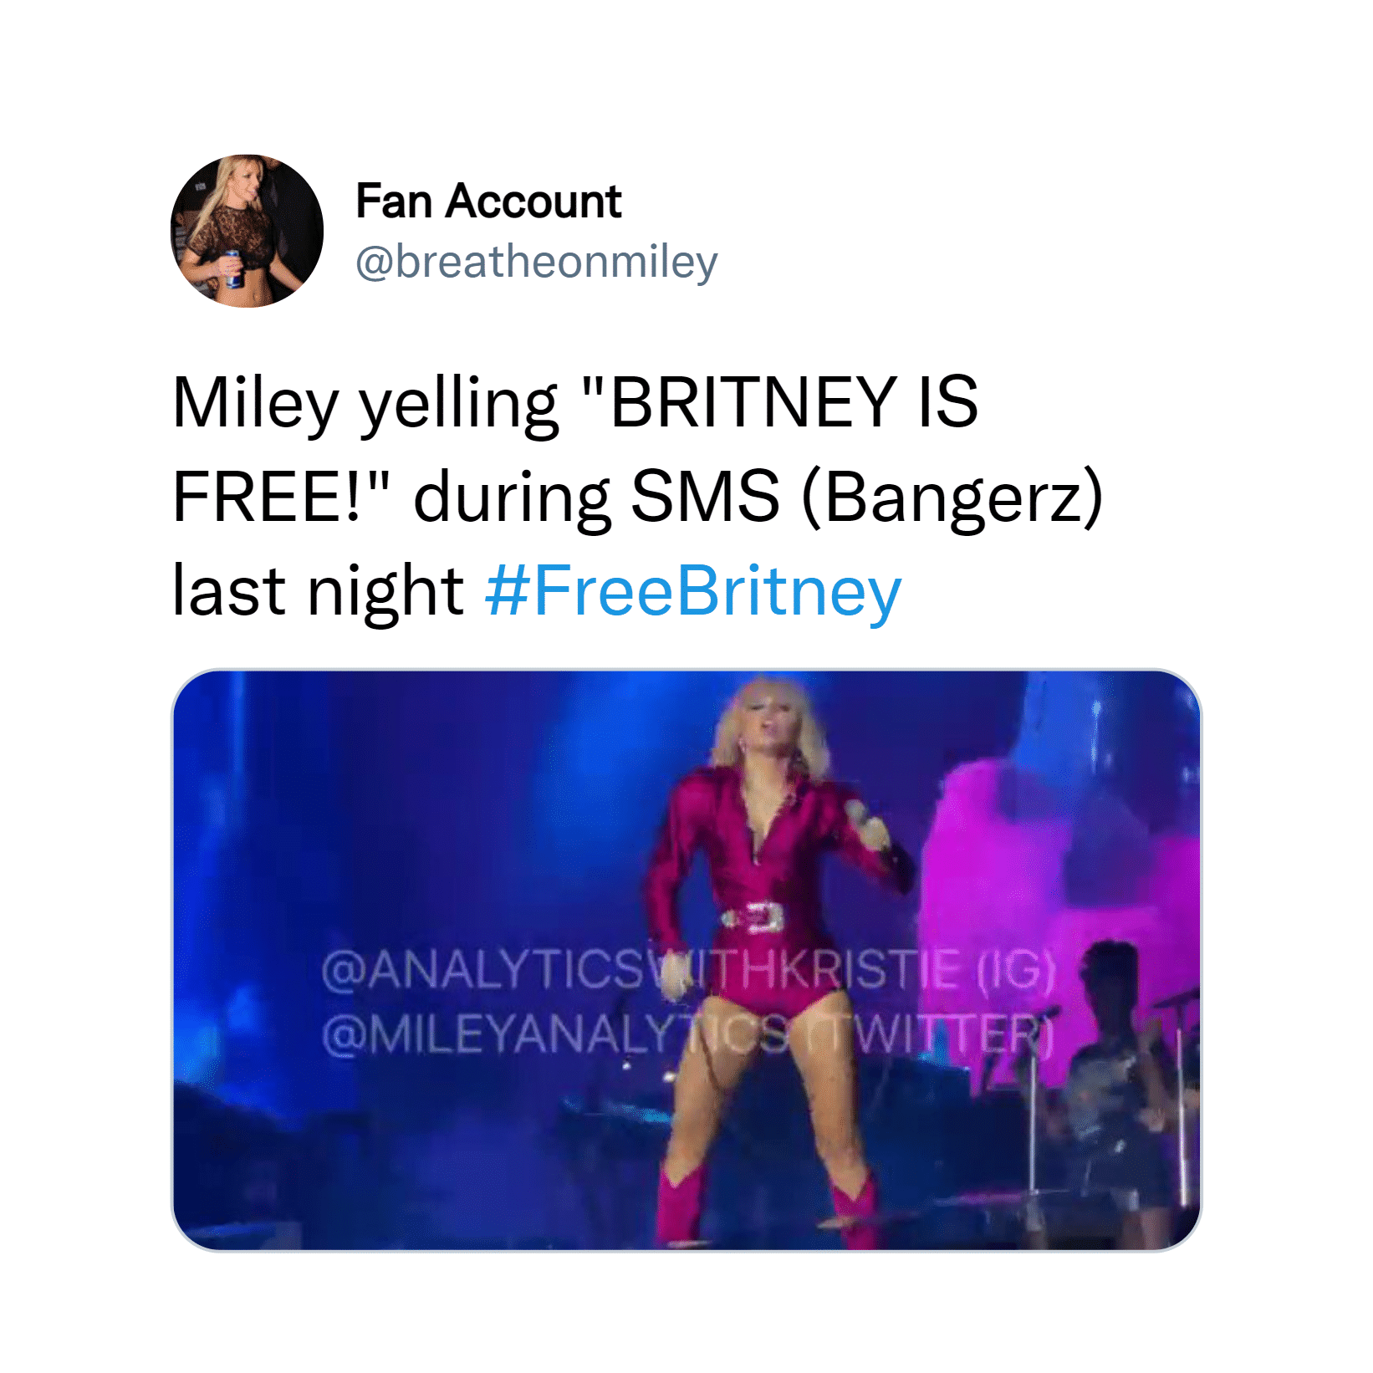Screen dimensions: 1373x1373
Task: Click the word "Miley" in the tweet
Action: click(x=255, y=403)
